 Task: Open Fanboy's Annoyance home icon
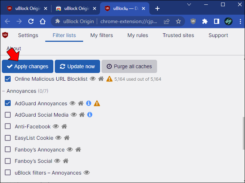pos(78,150)
